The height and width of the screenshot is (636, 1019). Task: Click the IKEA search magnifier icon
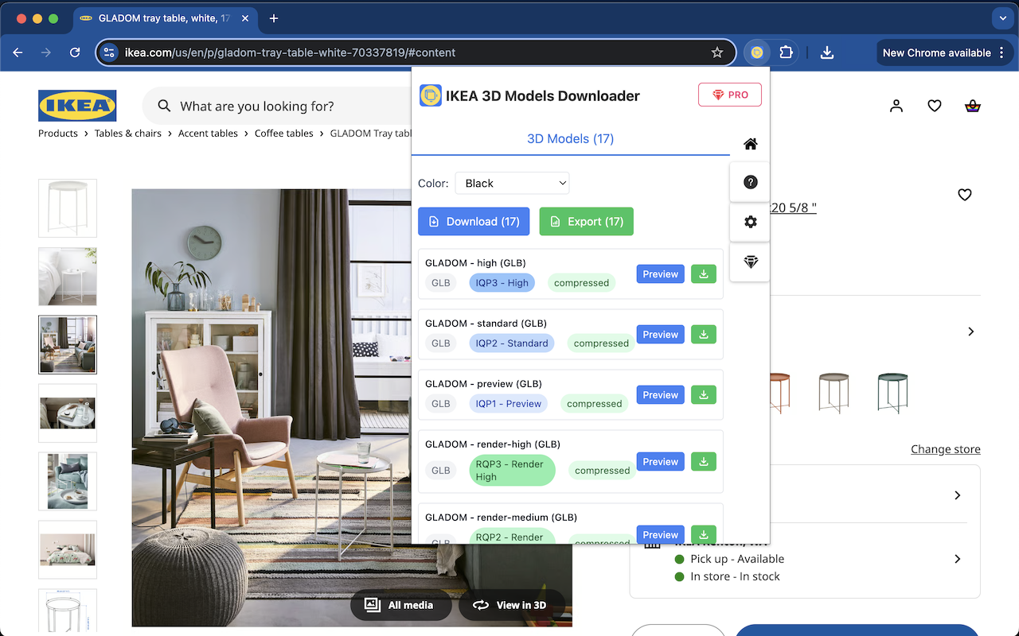[163, 106]
